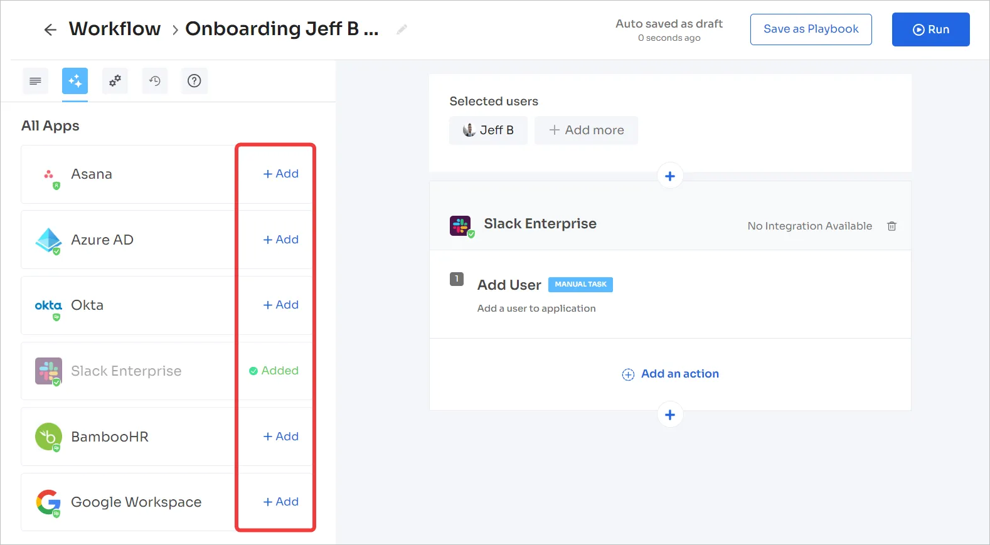990x545 pixels.
Task: Click the back arrow next to Workflow
Action: 50,29
